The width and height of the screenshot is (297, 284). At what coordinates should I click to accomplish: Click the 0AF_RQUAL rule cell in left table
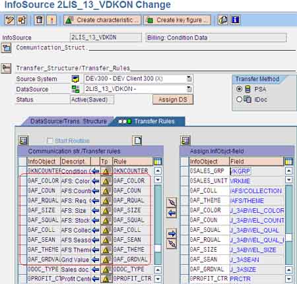pos(132,201)
